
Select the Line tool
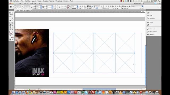(x=12, y=17)
